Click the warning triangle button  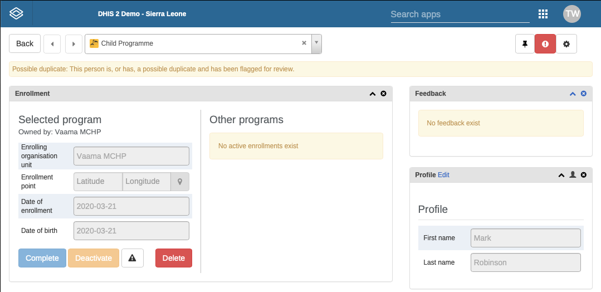click(x=132, y=258)
